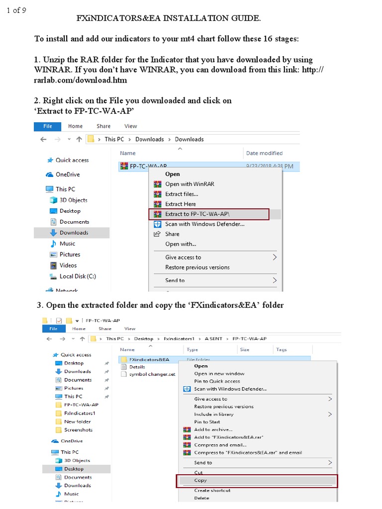Open the Home tab in the FP-TC-WA-AP window
Screen dimensions: 382x509
(x=79, y=329)
